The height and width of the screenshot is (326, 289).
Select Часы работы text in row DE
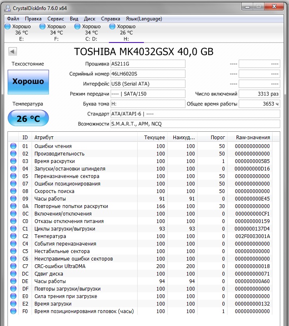[x=50, y=281]
